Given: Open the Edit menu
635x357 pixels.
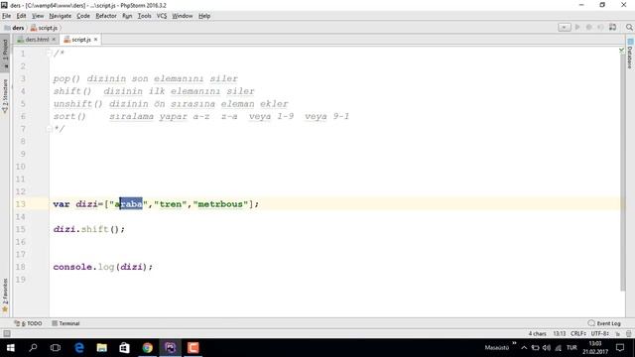Looking at the screenshot, I should (x=21, y=16).
